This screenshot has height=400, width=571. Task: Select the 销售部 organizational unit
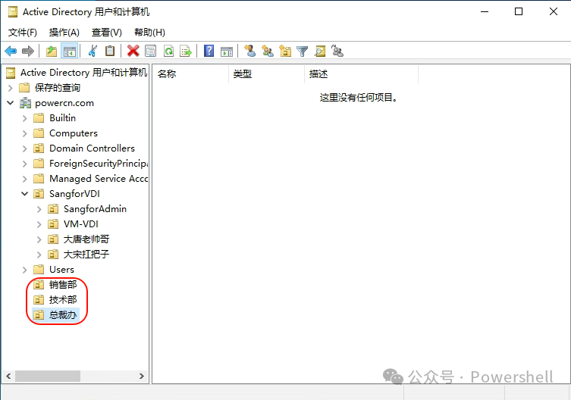pos(63,285)
